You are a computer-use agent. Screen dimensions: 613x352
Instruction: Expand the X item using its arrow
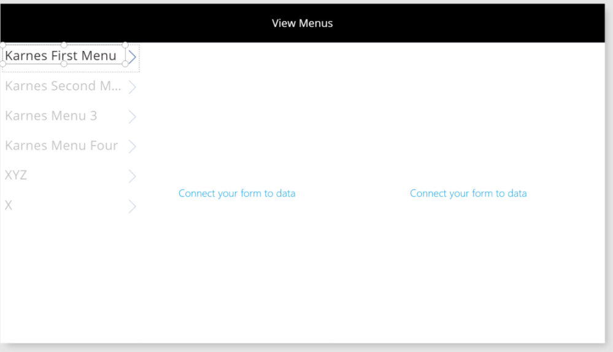[x=132, y=207]
